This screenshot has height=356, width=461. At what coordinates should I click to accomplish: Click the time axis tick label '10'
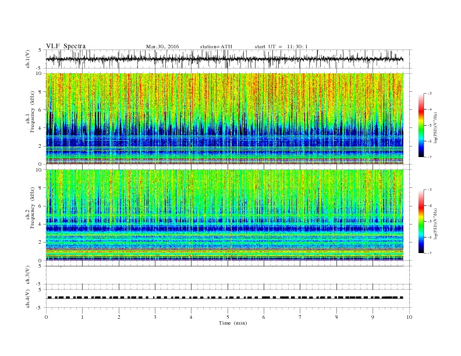[409, 317]
